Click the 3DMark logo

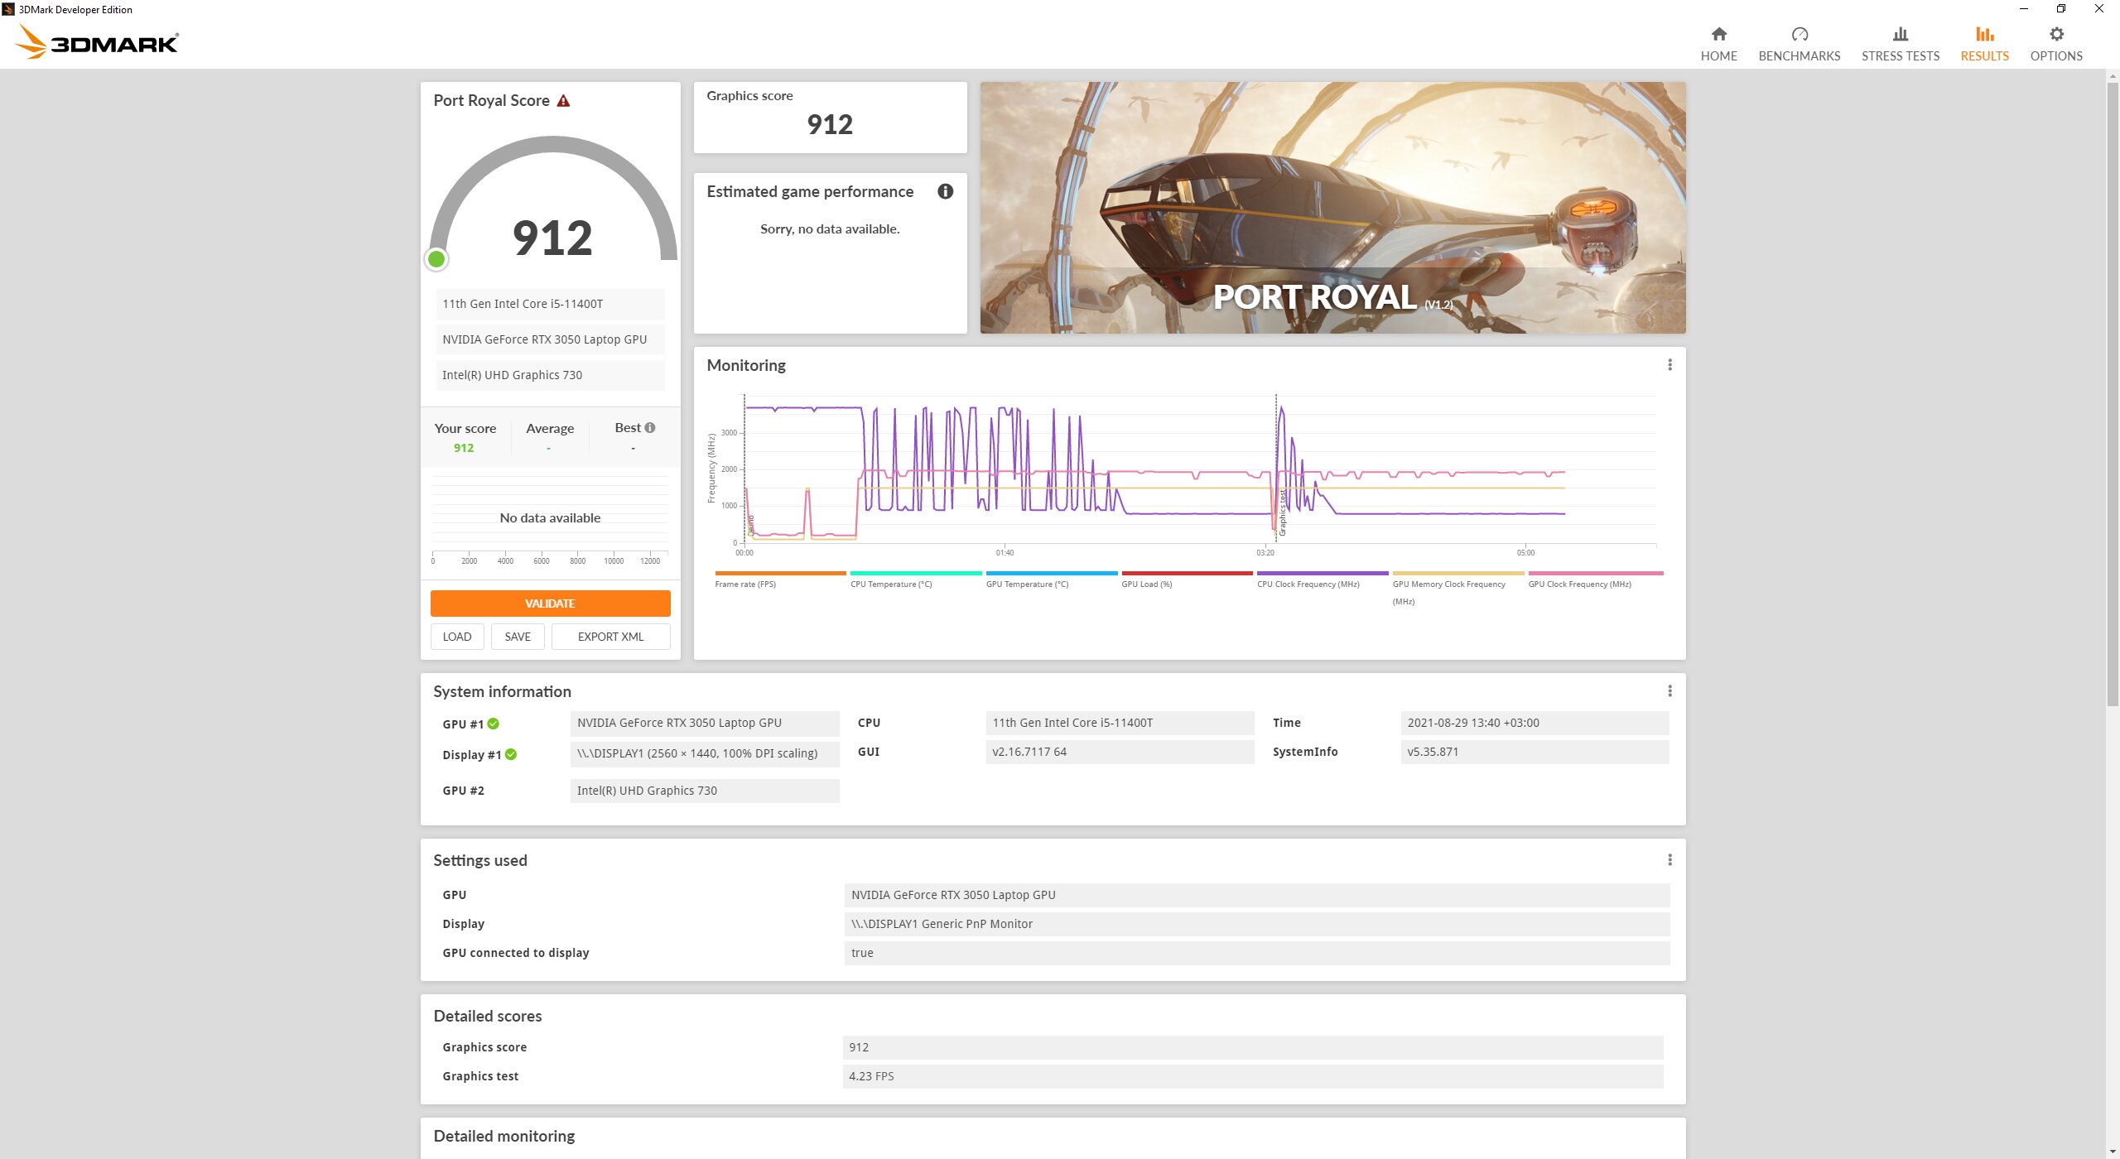tap(98, 41)
